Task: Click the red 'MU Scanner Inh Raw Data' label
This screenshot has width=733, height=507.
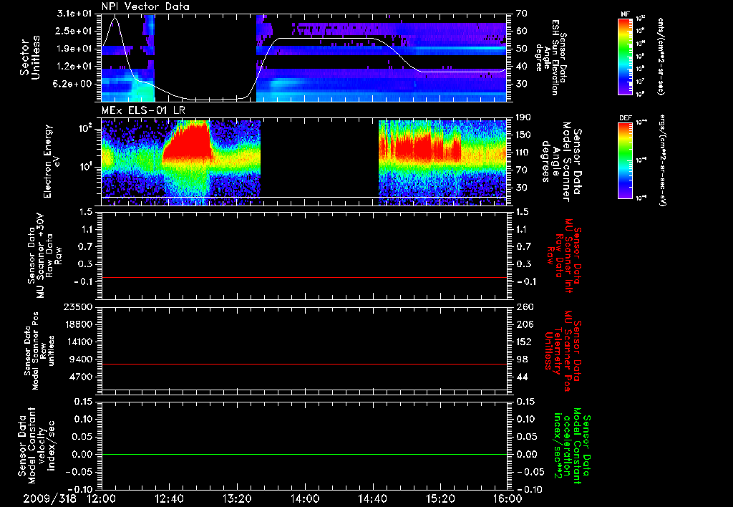Action: click(564, 256)
